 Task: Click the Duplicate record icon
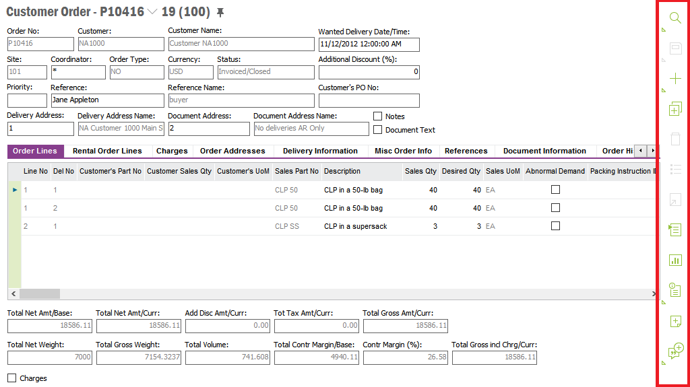(x=675, y=110)
